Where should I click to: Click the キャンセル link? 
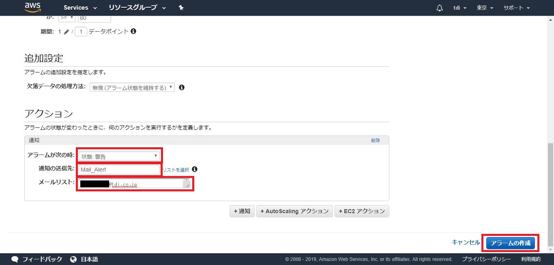coord(466,242)
